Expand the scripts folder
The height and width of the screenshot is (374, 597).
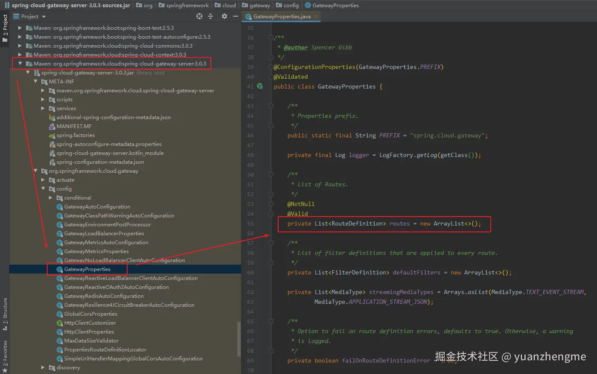point(43,99)
